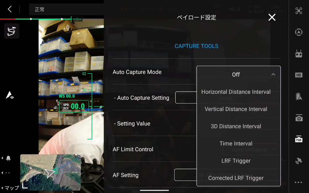Click the AF Limit Control label
The image size is (309, 193).
click(x=133, y=149)
